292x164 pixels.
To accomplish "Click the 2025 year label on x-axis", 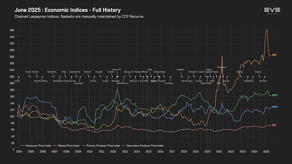I will click(266, 152).
